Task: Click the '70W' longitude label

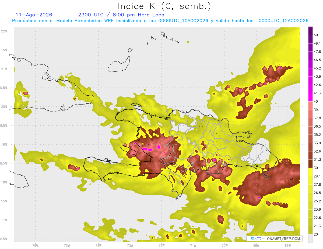Action: 225,246
